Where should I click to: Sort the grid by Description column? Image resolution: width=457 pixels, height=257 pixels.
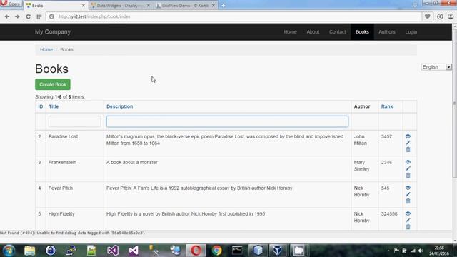(x=119, y=106)
